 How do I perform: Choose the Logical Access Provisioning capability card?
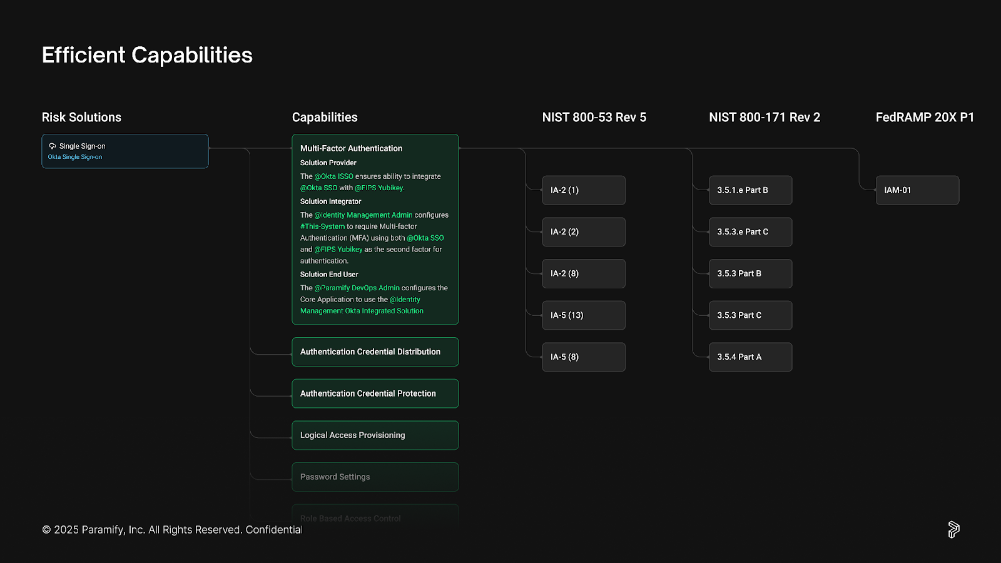(x=375, y=435)
